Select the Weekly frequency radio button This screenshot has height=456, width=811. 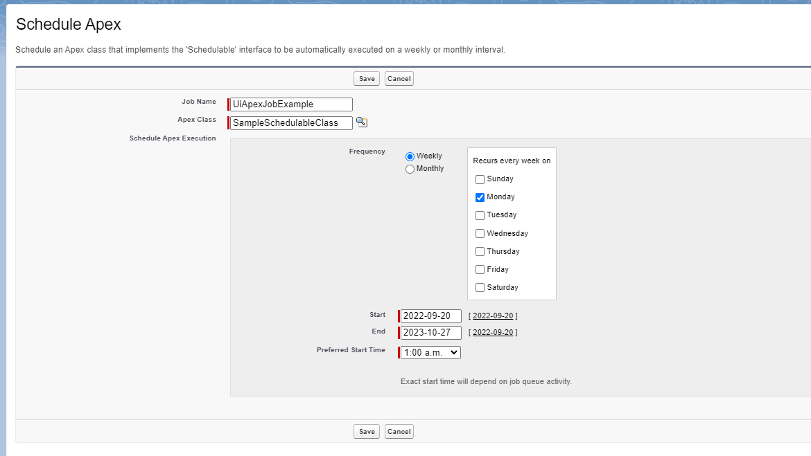pos(410,156)
